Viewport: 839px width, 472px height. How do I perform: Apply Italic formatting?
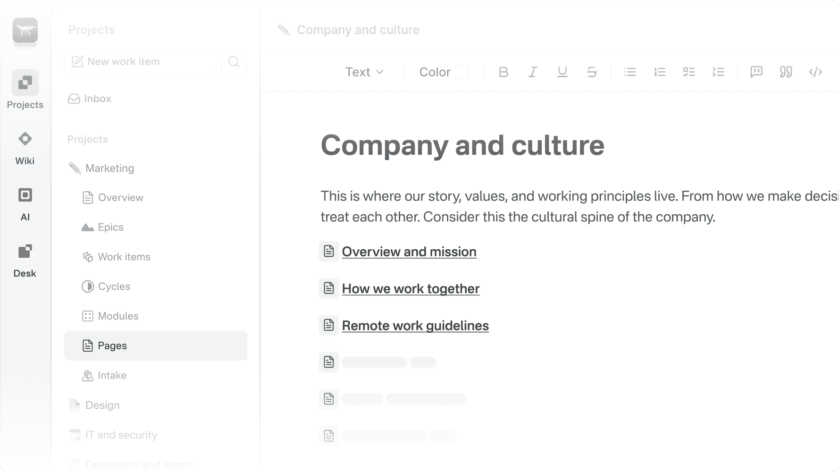533,72
